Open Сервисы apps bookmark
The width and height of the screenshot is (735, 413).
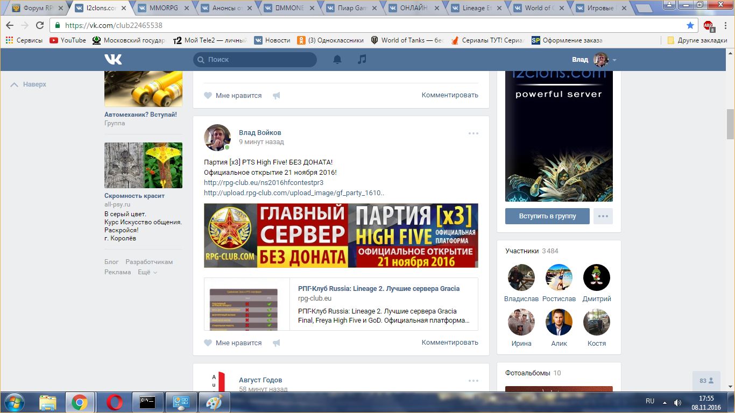[24, 40]
